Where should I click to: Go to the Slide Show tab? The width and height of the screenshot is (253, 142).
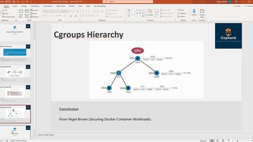(x=60, y=6)
